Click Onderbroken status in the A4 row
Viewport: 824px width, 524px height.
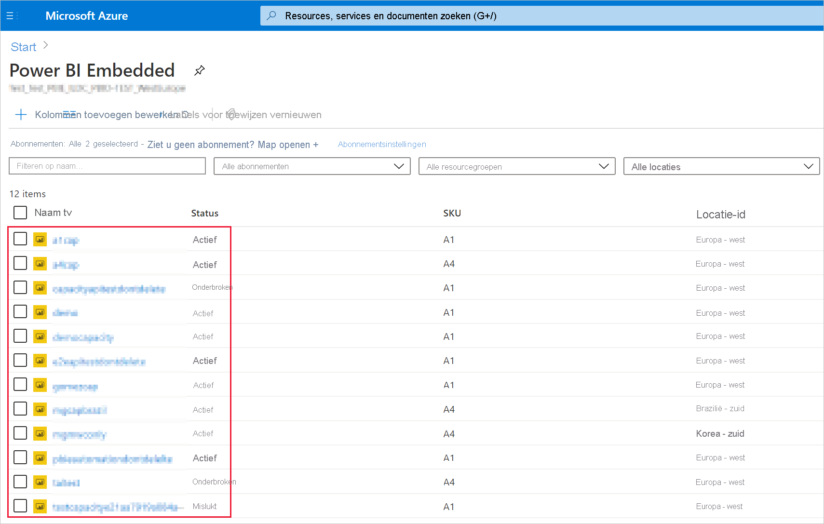coord(214,482)
